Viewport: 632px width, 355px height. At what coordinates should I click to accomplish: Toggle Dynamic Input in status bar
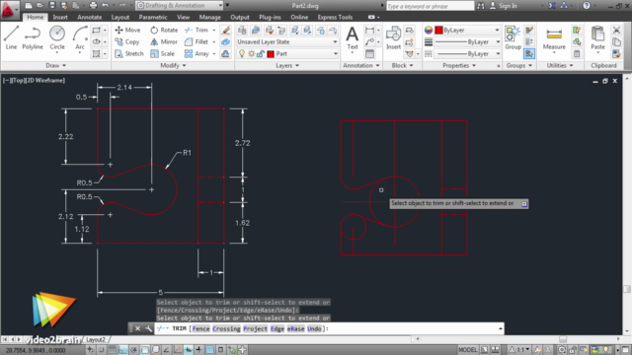coord(188,350)
